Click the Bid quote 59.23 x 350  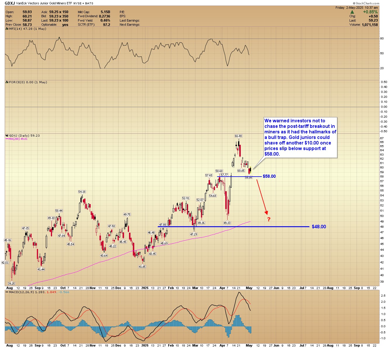tap(59, 16)
